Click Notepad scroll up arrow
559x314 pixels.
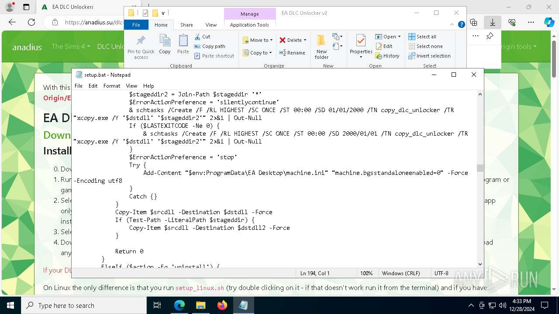coord(480,94)
